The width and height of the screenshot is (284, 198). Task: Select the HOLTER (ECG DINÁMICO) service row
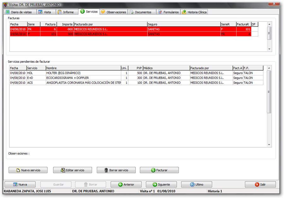[83, 73]
